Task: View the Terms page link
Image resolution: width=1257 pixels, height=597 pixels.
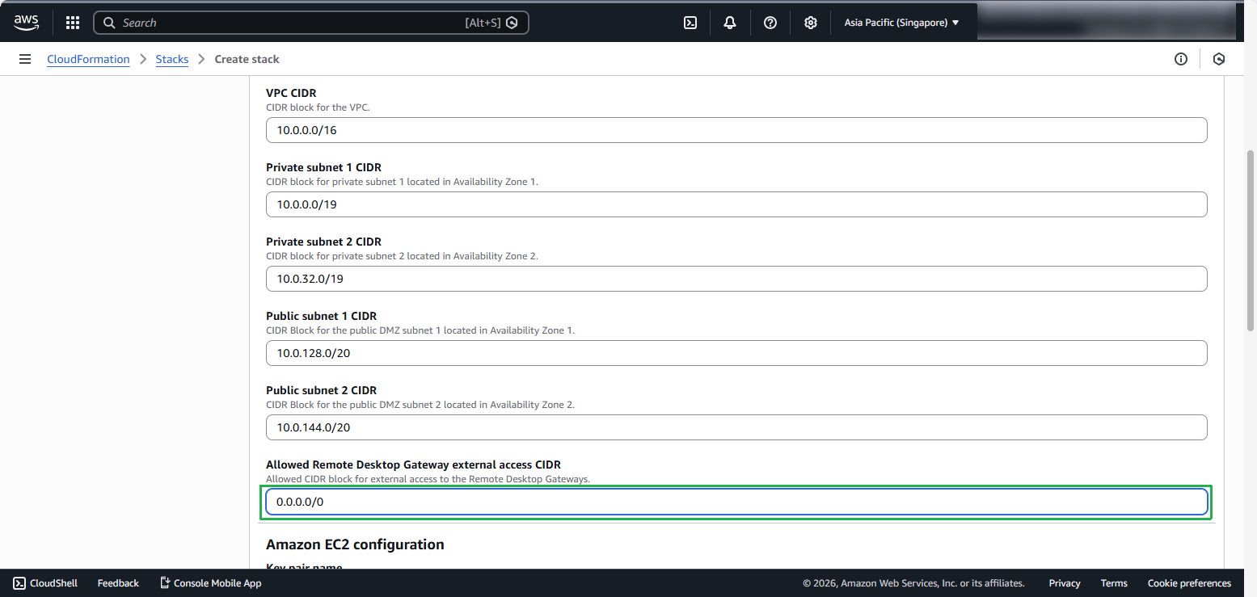Action: coord(1113,582)
